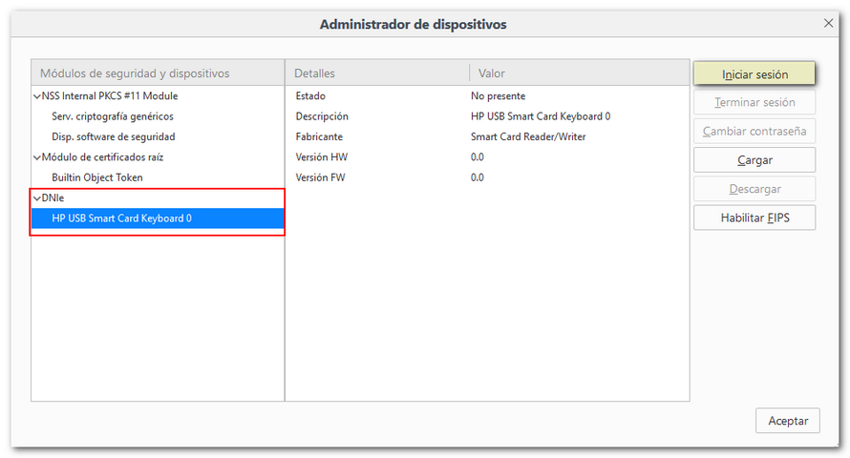Click the Detalles column header
The height and width of the screenshot is (458, 850).
[376, 73]
